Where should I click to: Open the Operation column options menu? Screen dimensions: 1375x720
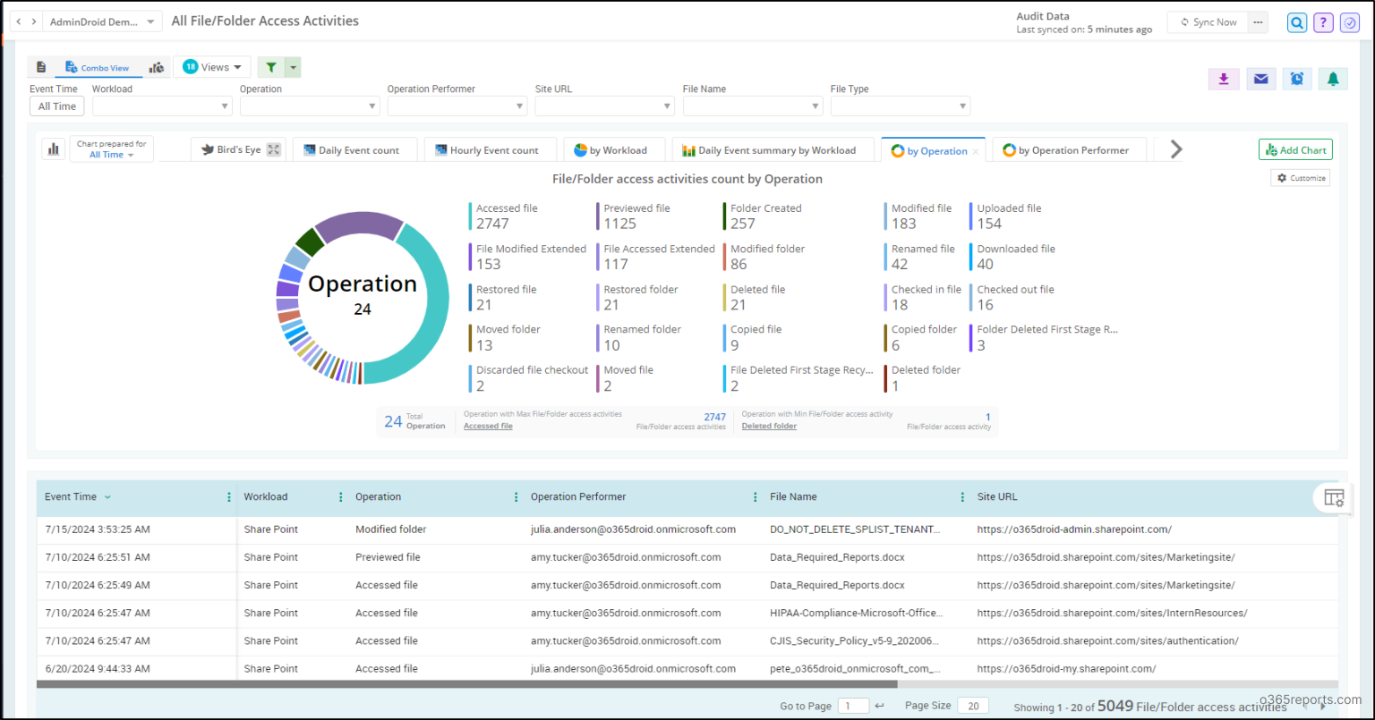click(x=516, y=497)
